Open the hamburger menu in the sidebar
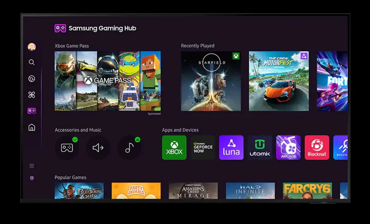Viewport: 370px width, 224px height. tap(32, 166)
